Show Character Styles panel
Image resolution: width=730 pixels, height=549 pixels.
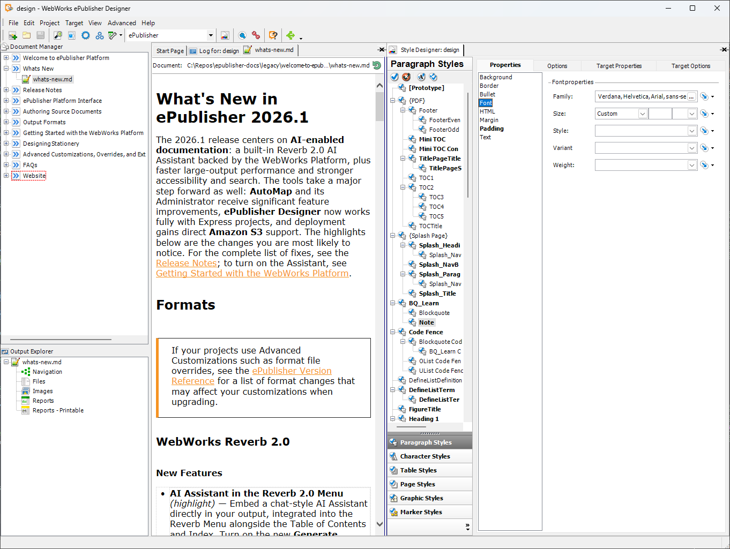click(x=430, y=456)
